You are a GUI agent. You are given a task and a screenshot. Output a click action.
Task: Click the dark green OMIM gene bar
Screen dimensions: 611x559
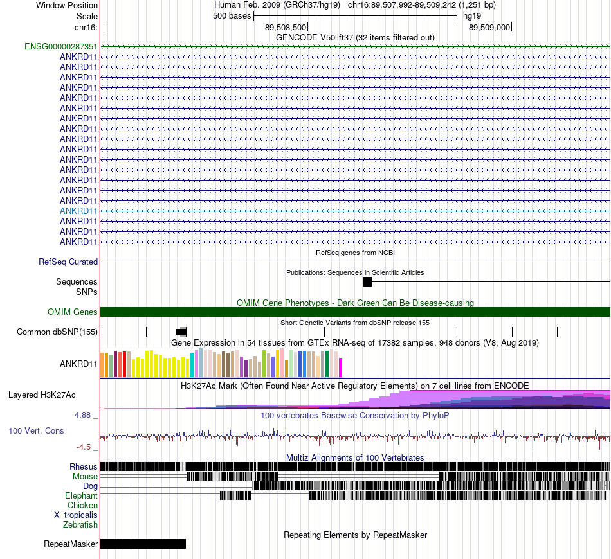[355, 312]
